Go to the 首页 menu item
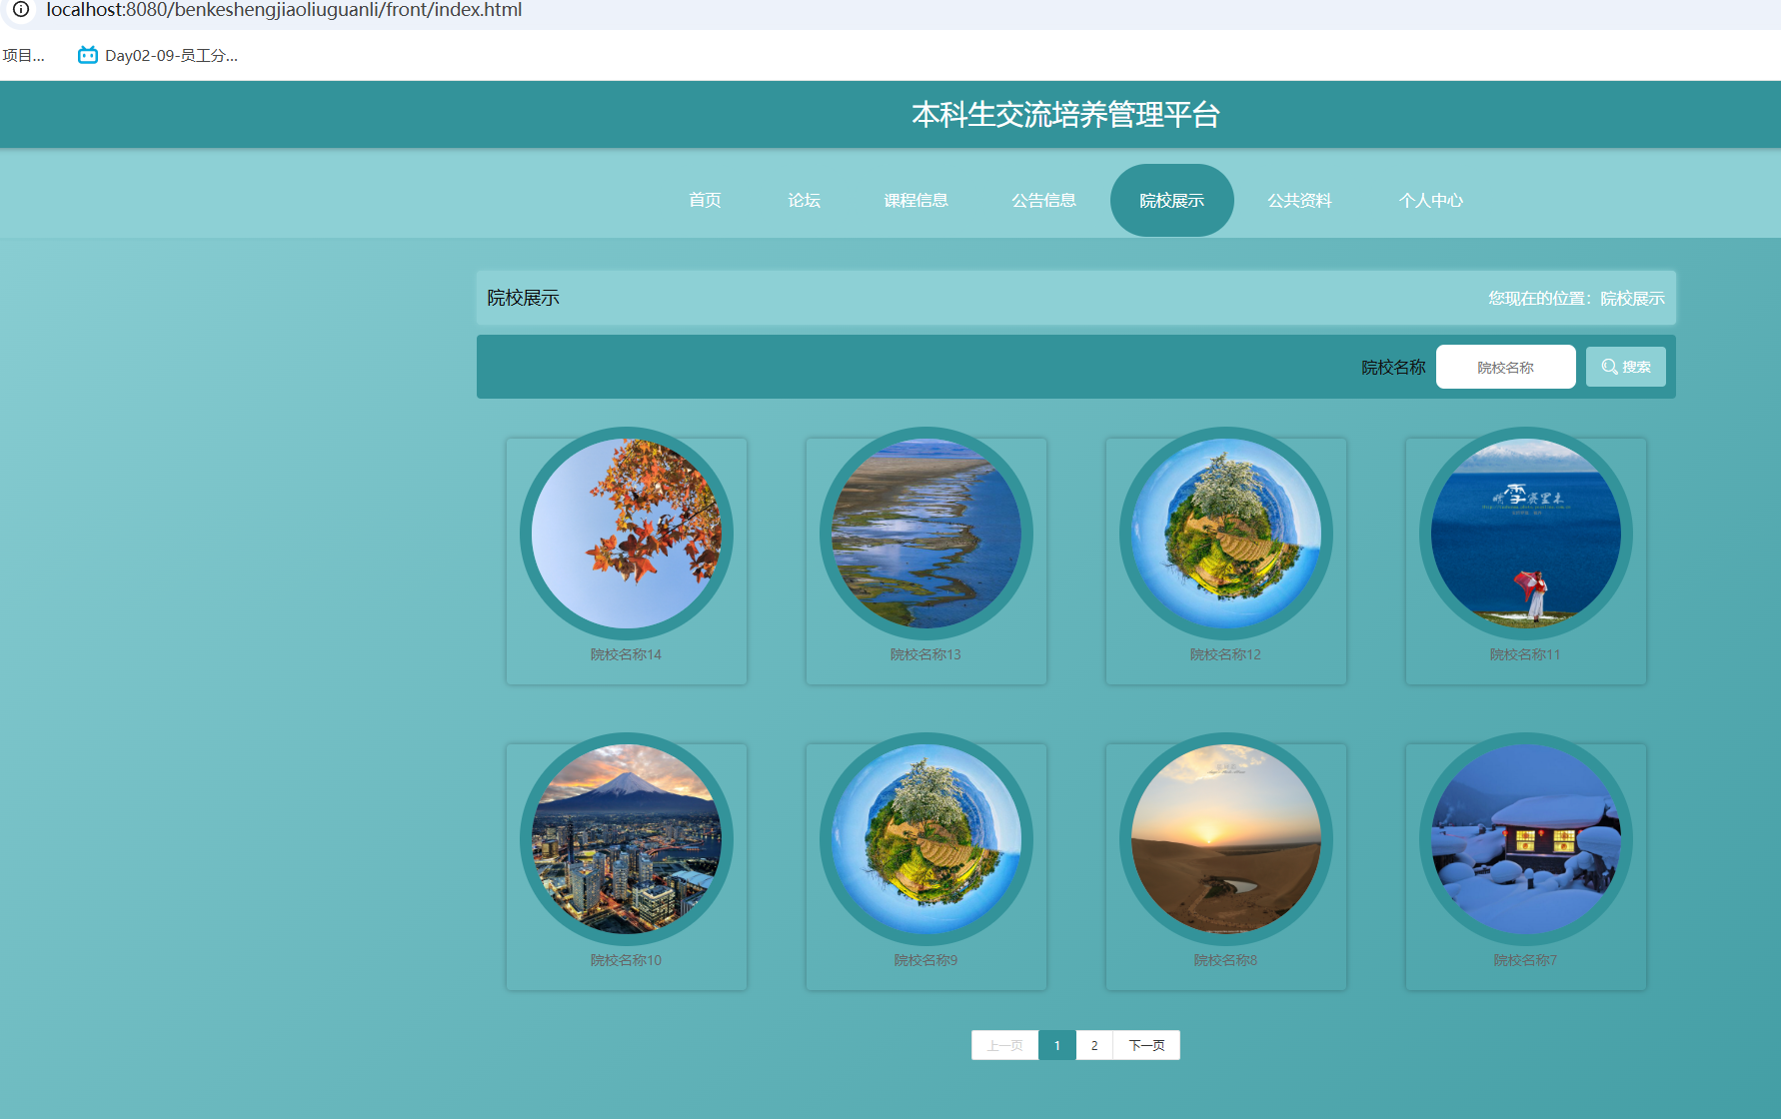Screen dimensions: 1781x1119 [705, 200]
